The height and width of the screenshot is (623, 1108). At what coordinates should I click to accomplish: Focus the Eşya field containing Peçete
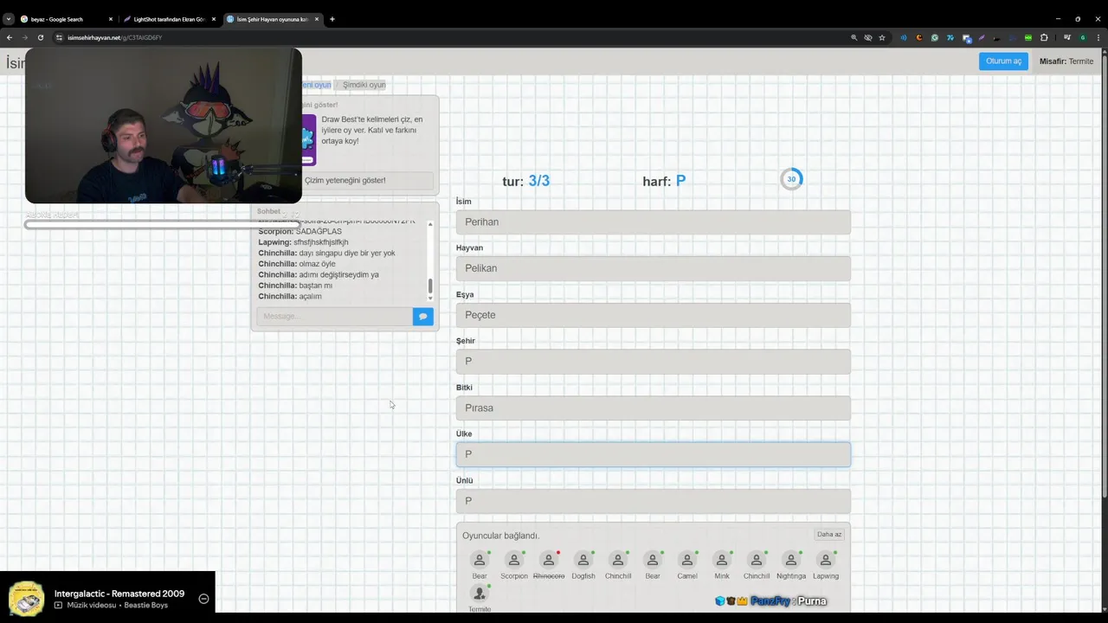click(654, 315)
